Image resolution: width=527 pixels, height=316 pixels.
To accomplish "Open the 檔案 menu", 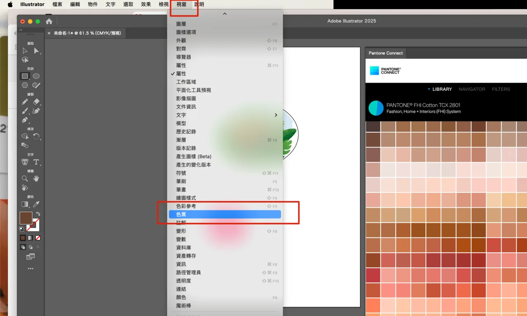I will [x=57, y=5].
